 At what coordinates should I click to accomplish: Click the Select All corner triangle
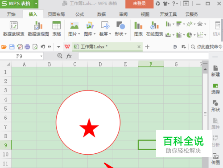coord(8,64)
